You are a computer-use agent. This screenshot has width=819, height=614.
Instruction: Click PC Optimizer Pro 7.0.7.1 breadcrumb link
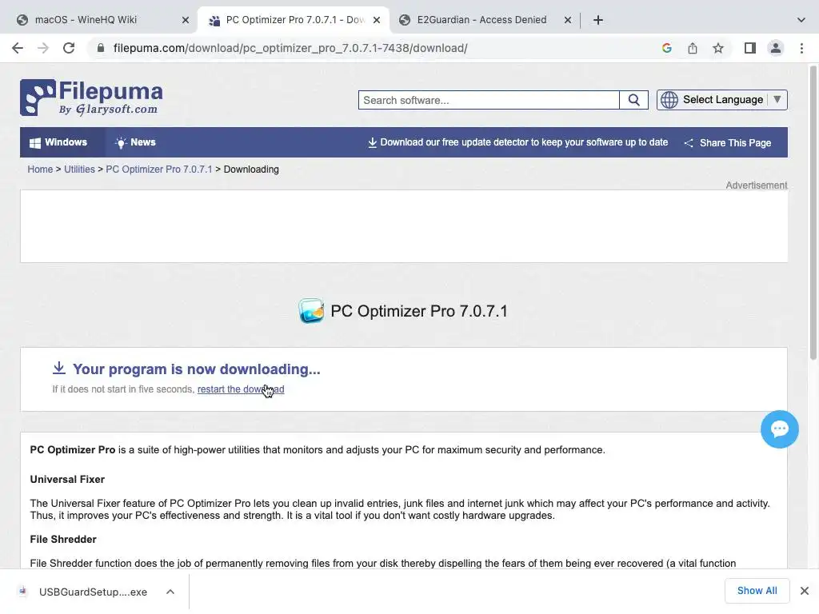[x=159, y=169]
